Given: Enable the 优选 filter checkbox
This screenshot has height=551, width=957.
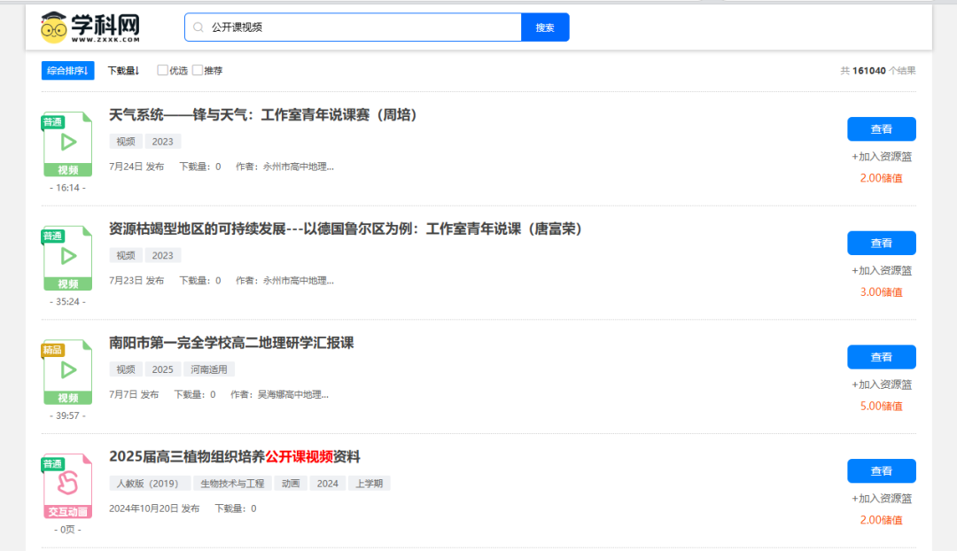Looking at the screenshot, I should tap(161, 69).
